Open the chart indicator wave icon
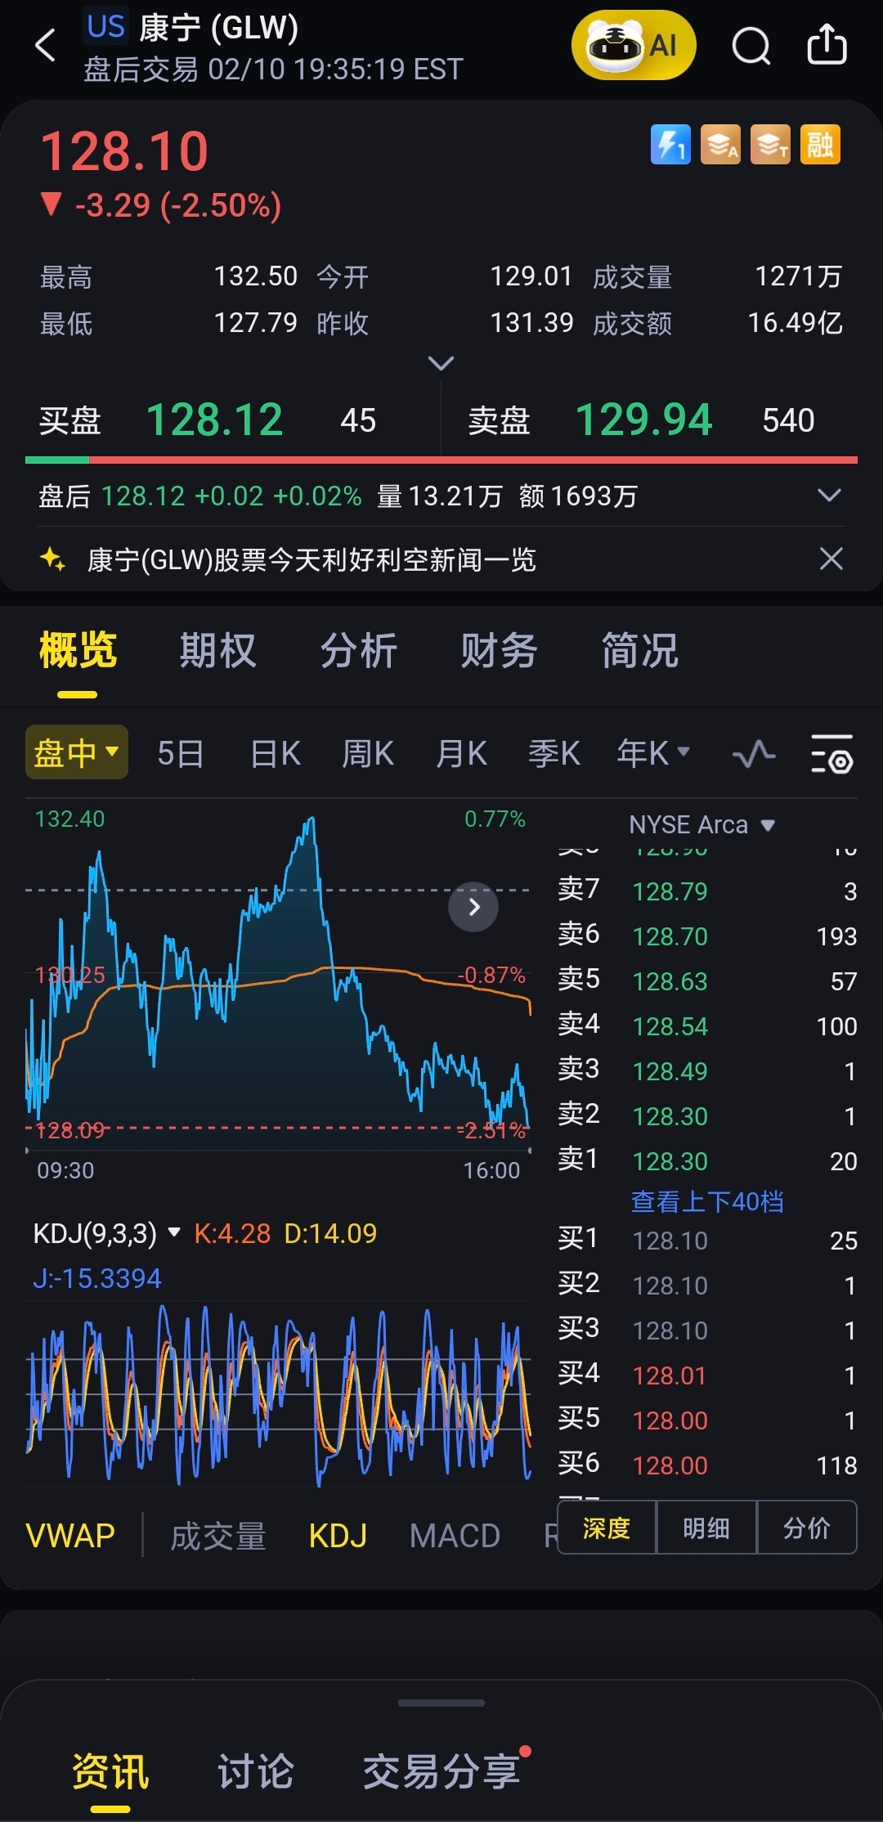Viewport: 883px width, 1822px height. point(754,753)
